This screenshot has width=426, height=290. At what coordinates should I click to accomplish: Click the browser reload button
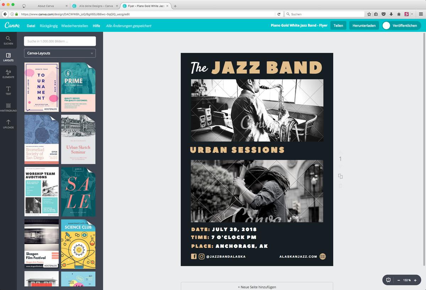(x=279, y=14)
